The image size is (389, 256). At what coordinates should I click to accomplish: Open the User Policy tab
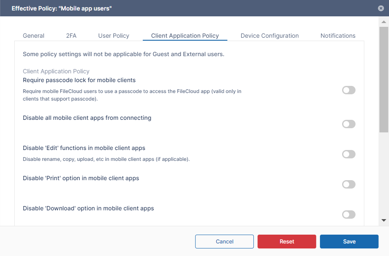click(x=113, y=36)
